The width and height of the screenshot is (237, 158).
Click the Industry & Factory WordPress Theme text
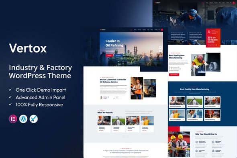click(x=40, y=72)
